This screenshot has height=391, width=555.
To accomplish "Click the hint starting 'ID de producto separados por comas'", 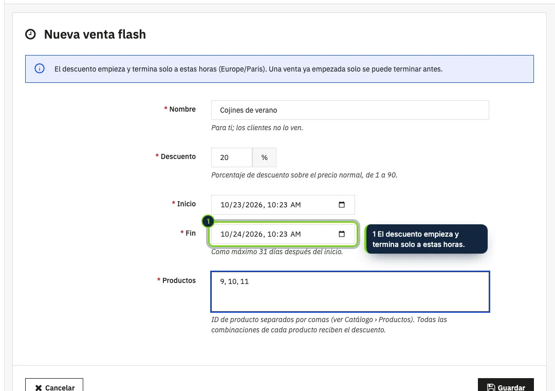I will [329, 325].
